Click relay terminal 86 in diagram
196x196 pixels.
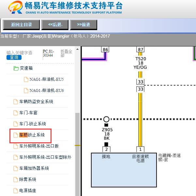[x=105, y=49]
